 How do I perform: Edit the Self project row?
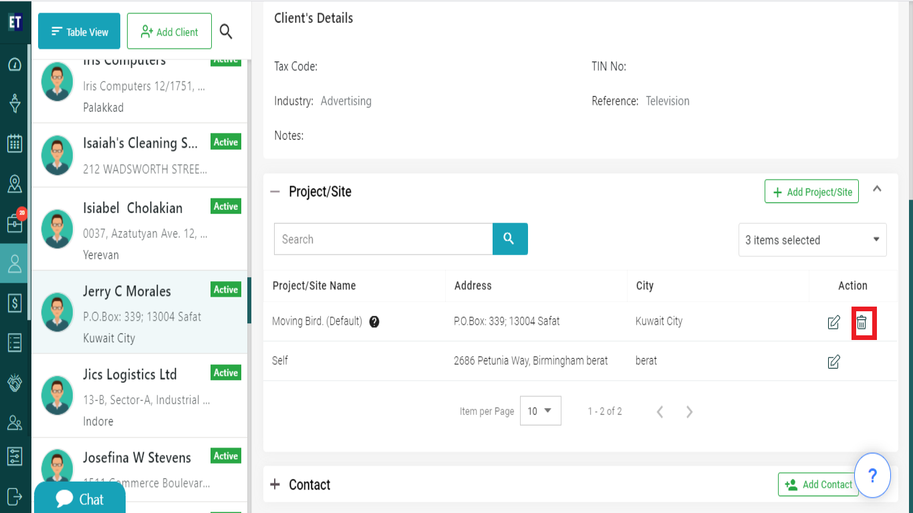pos(833,362)
